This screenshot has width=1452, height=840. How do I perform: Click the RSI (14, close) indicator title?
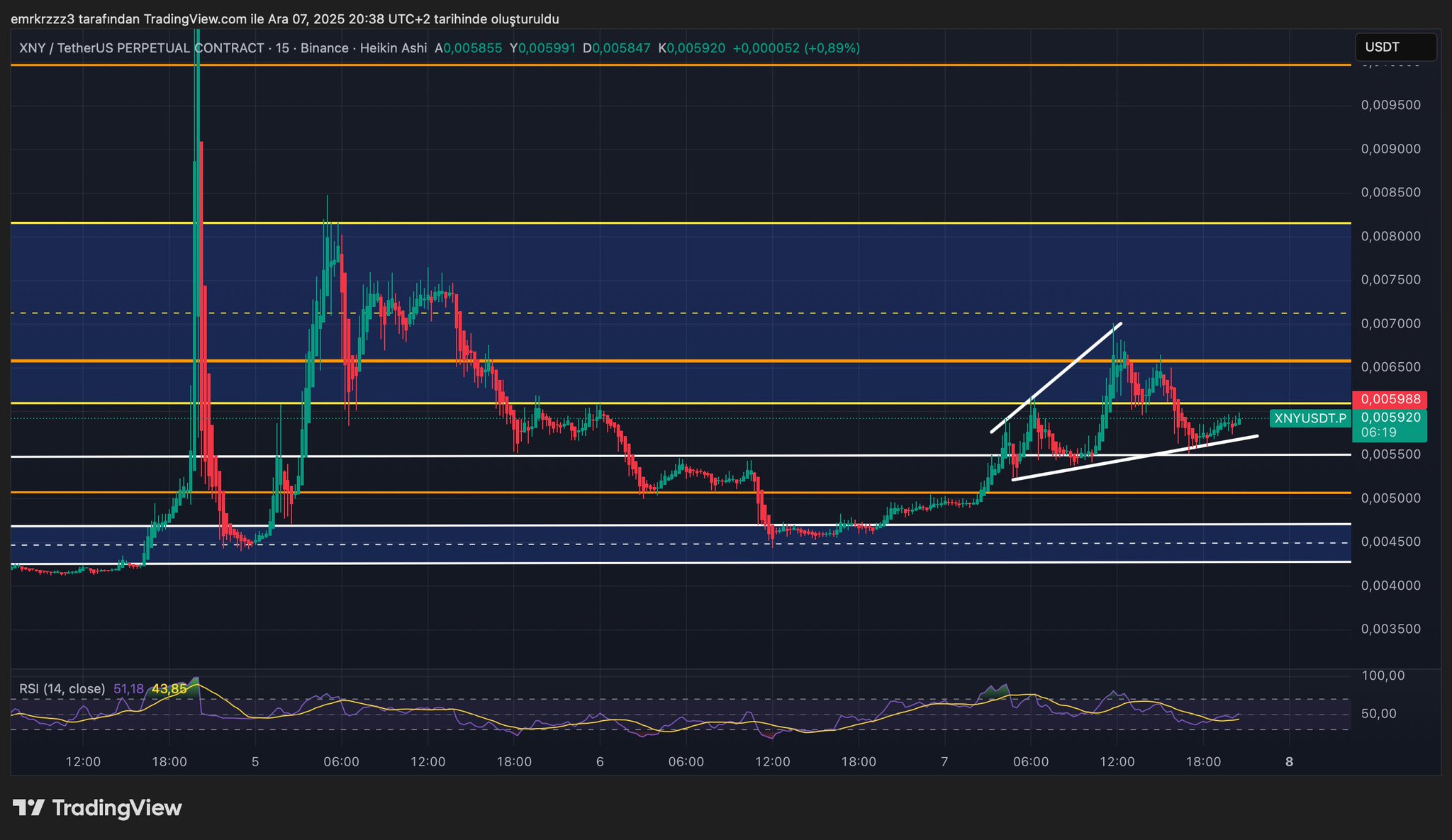[x=62, y=688]
